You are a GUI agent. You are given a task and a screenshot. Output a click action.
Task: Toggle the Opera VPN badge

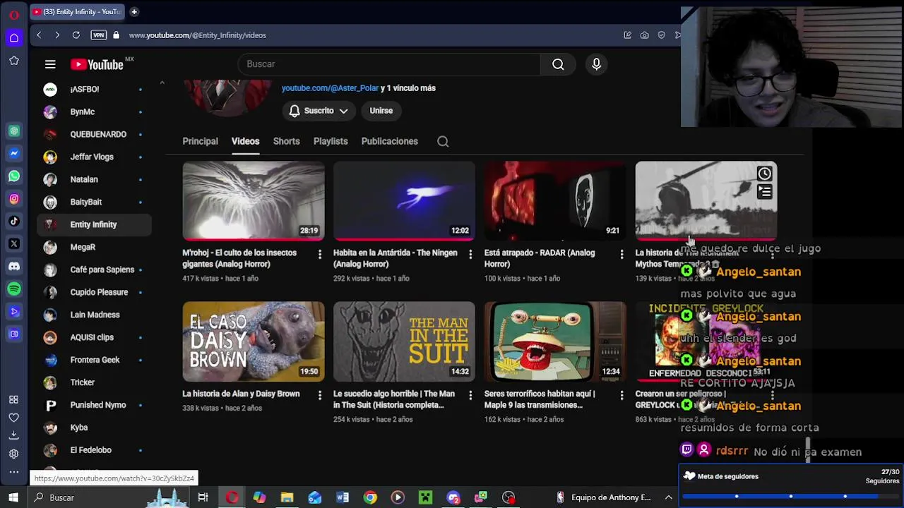point(98,35)
